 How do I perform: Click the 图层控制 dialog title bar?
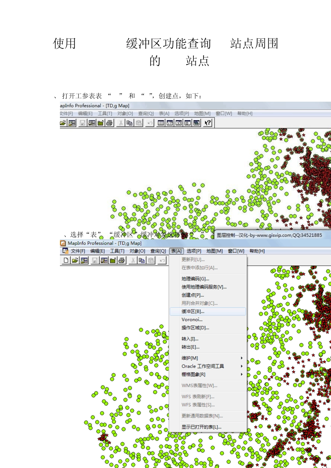point(272,235)
